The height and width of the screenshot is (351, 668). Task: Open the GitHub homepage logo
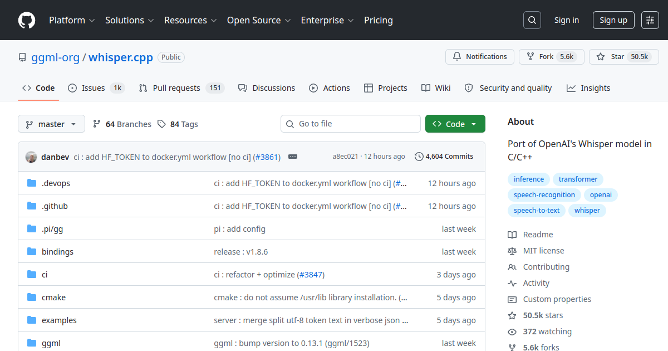tap(27, 20)
